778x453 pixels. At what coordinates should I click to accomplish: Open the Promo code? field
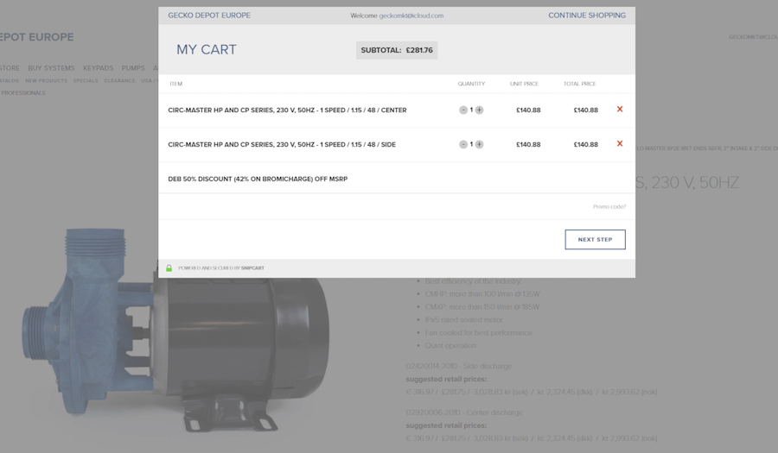[609, 206]
